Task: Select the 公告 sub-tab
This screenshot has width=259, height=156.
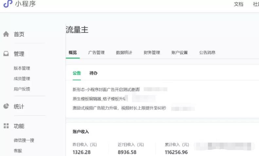Action: pyautogui.click(x=77, y=73)
